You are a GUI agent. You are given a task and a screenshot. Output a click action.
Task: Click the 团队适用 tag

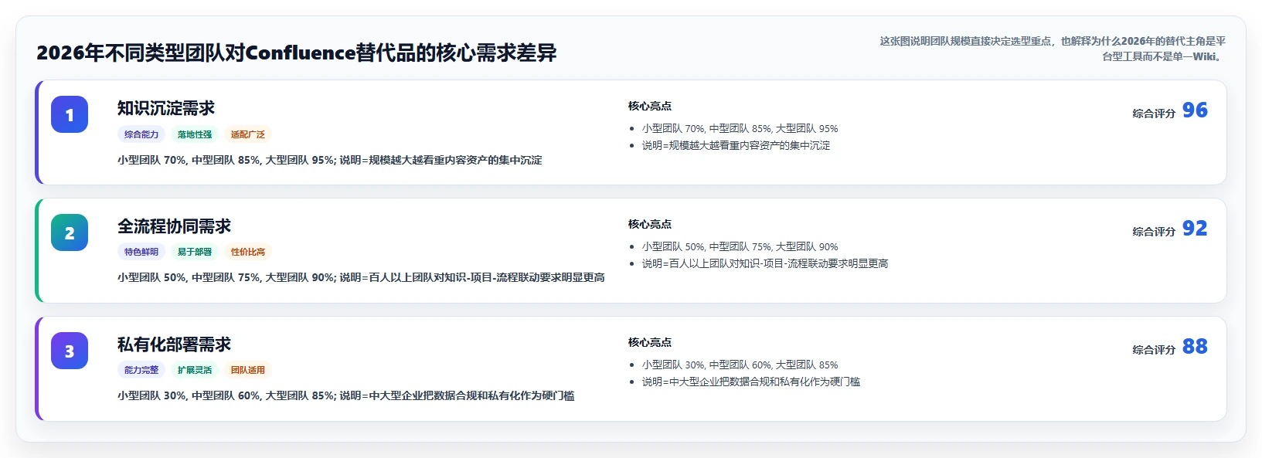(x=248, y=370)
